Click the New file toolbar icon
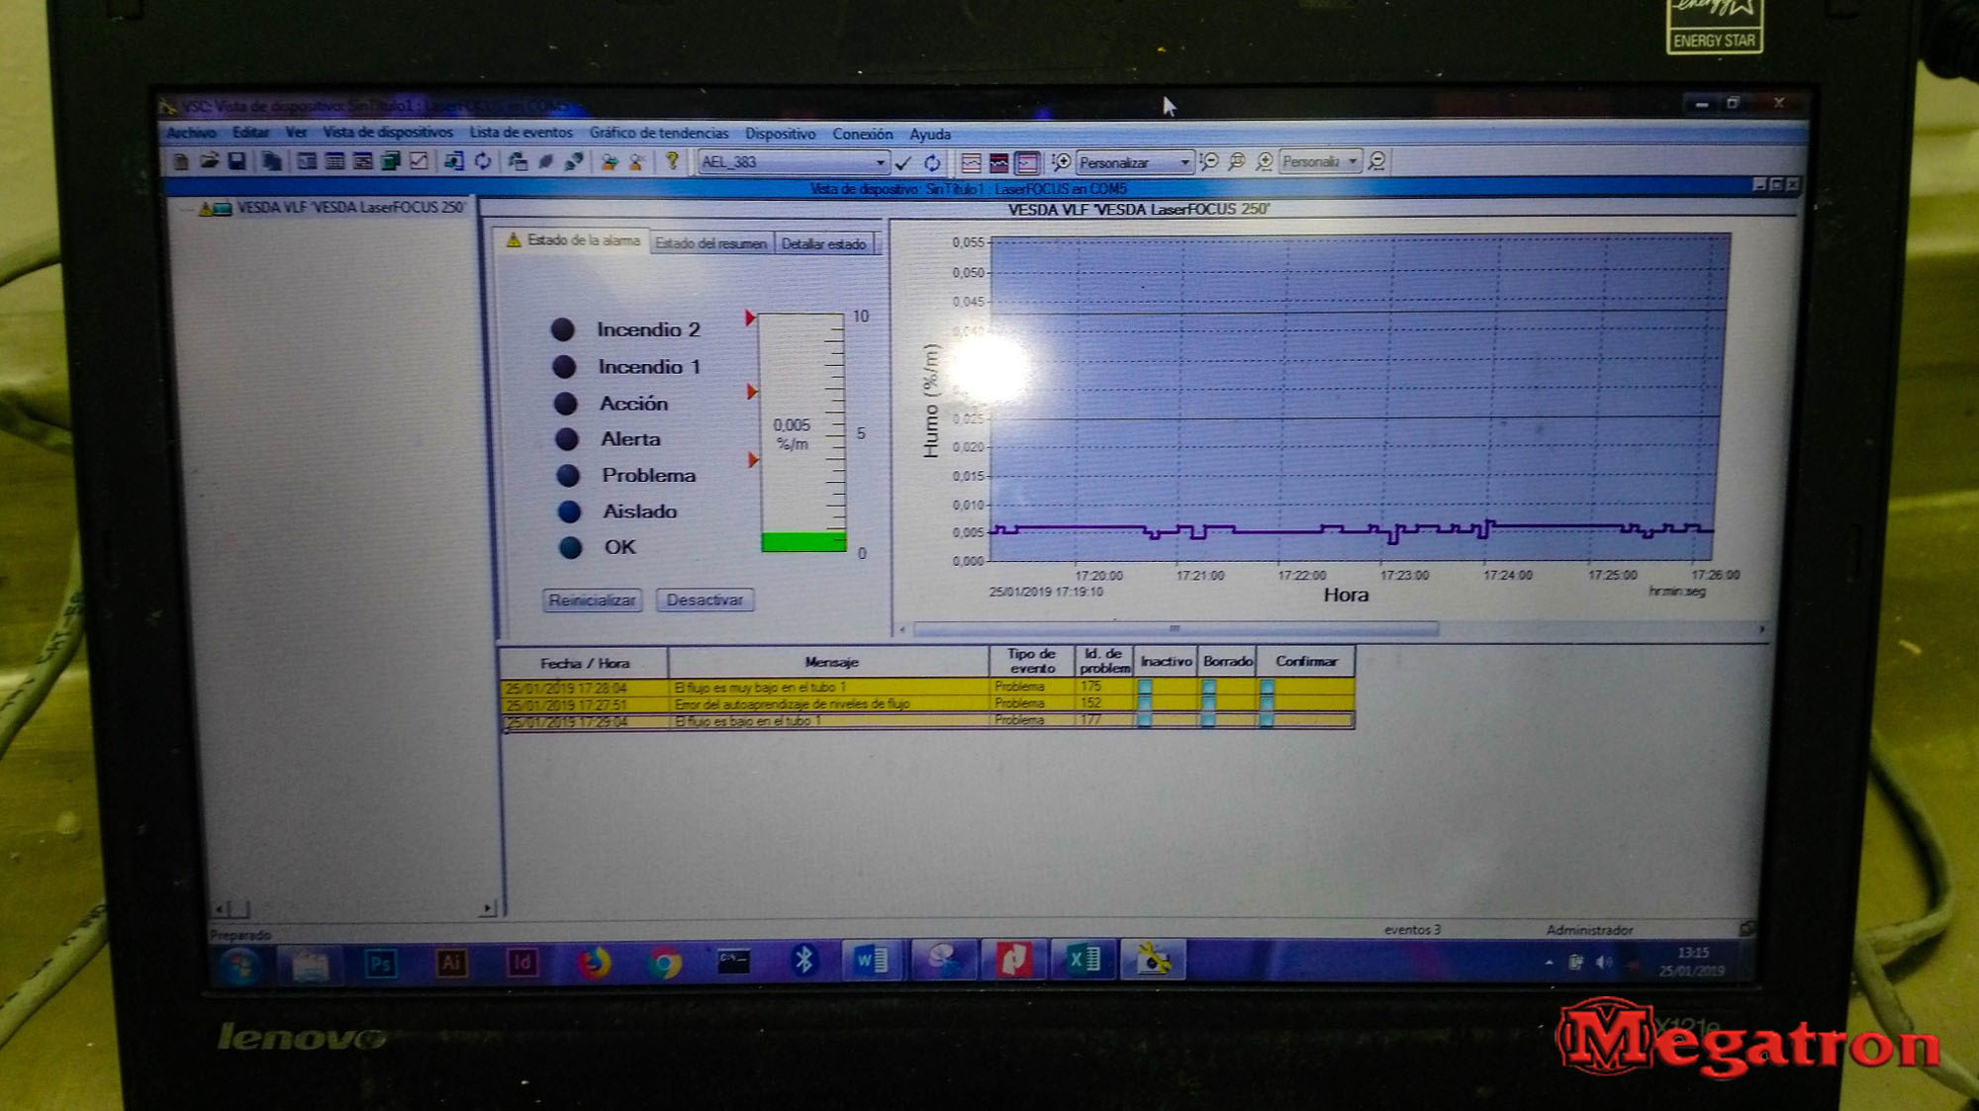This screenshot has height=1111, width=1979. coord(181,161)
